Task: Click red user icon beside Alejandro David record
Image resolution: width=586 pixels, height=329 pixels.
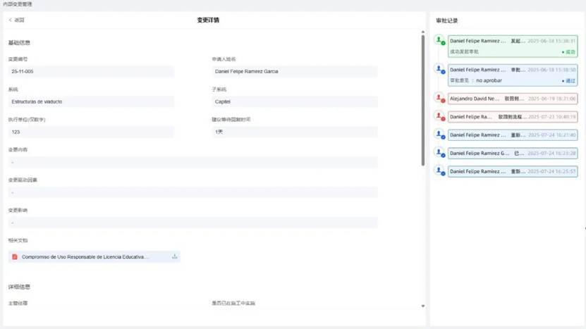Action: coord(440,98)
